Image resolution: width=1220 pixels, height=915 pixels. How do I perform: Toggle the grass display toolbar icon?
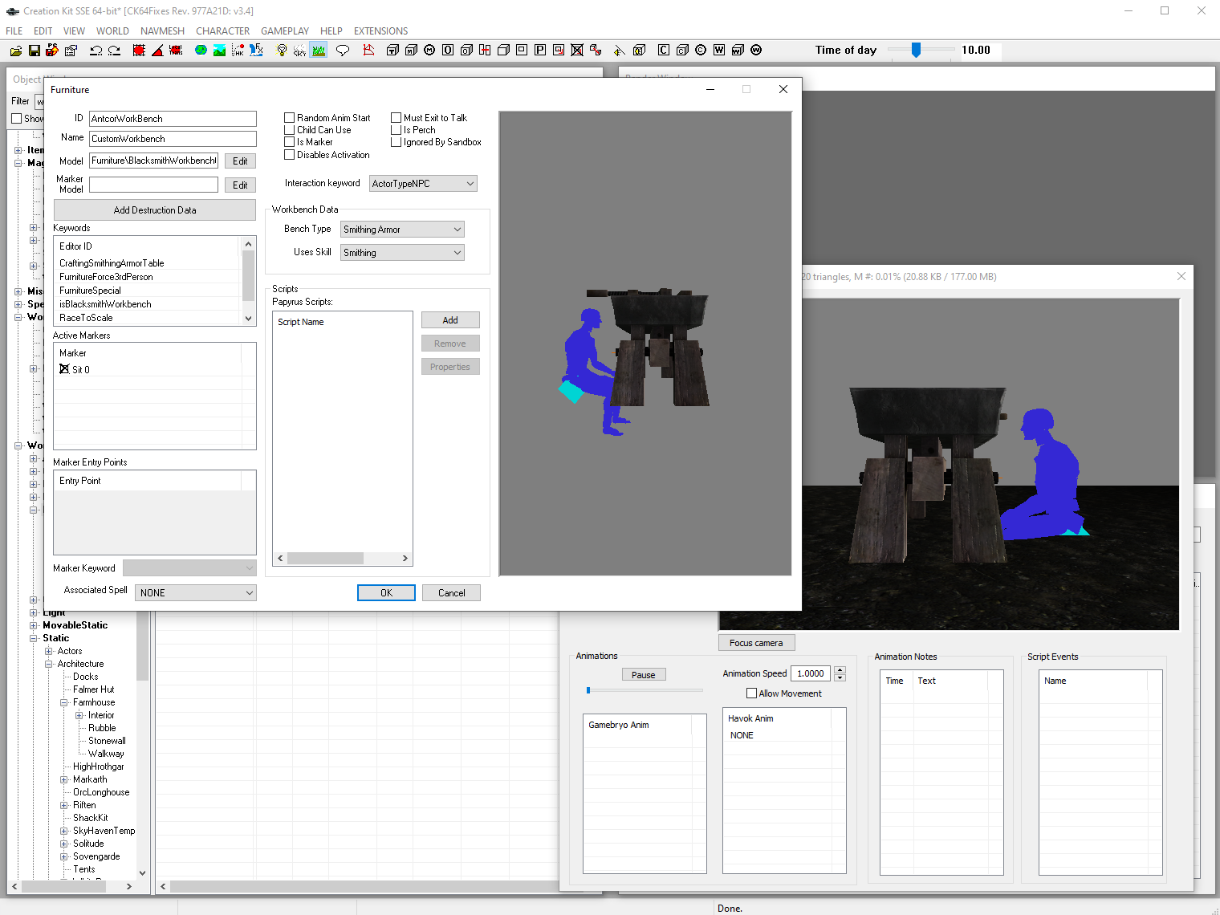319,51
